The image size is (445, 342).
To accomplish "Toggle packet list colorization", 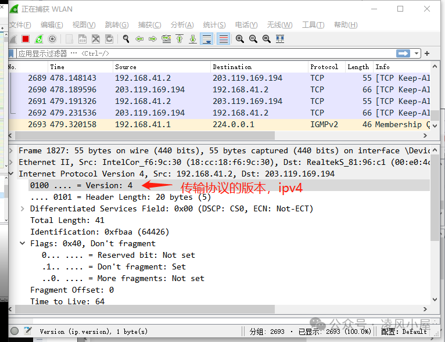I will tap(222, 39).
